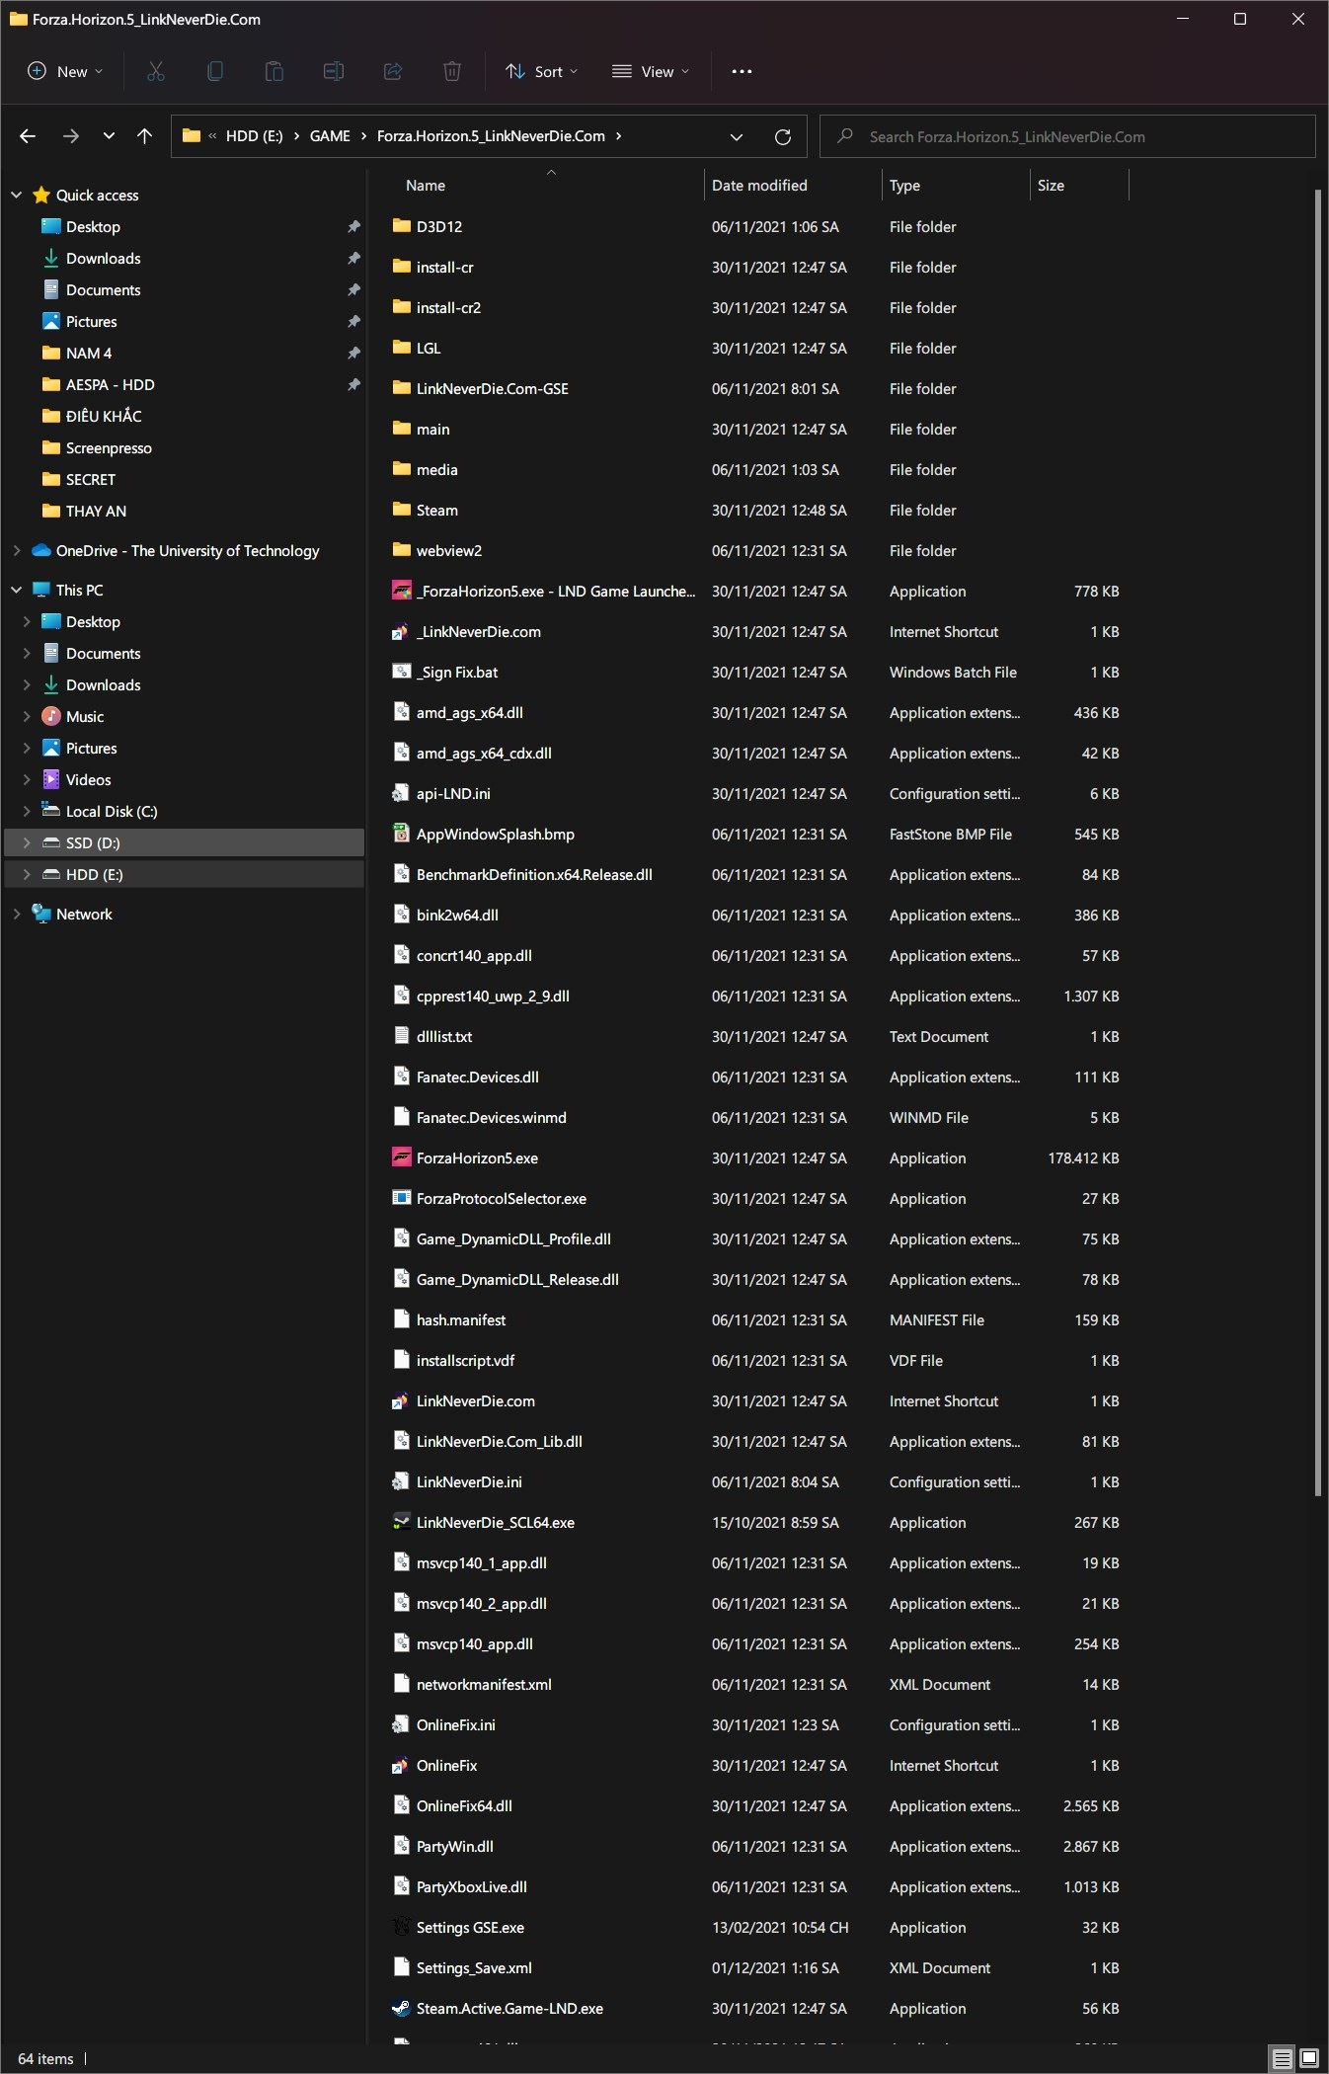Viewport: 1329px width, 2074px height.
Task: Click the Delete trash icon in toolbar
Action: coord(451,71)
